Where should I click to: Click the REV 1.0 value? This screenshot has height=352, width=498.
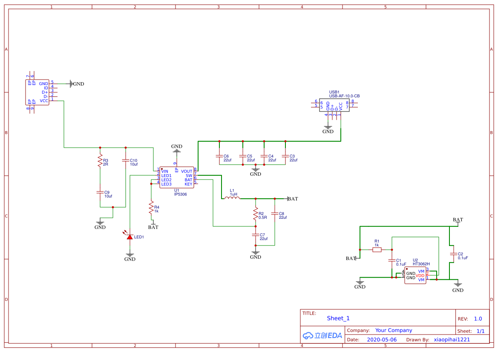pos(478,319)
